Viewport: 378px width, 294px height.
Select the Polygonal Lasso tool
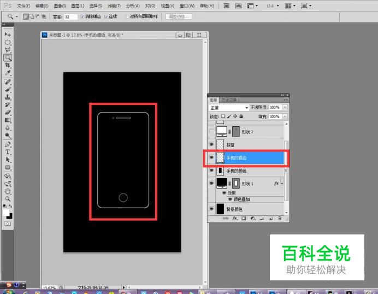coord(8,50)
